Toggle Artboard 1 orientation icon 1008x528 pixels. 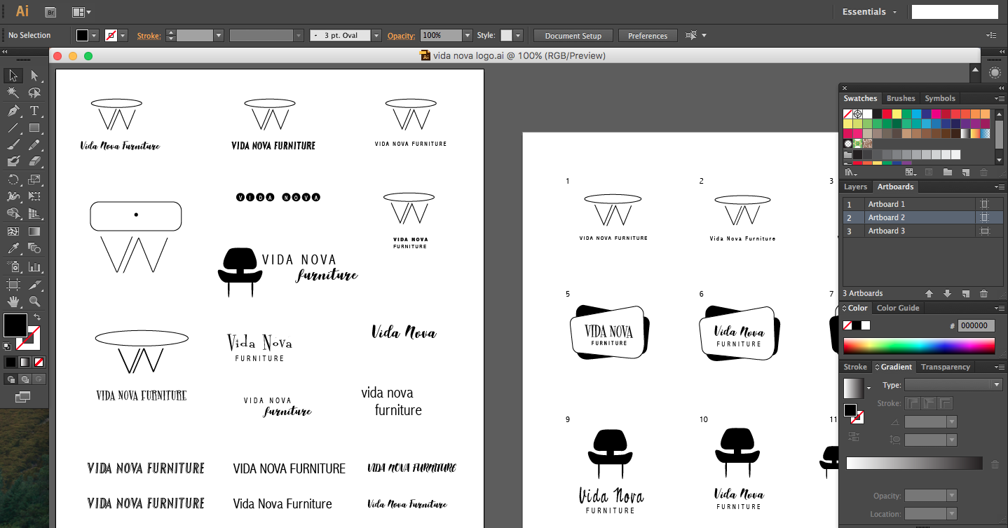click(x=984, y=204)
